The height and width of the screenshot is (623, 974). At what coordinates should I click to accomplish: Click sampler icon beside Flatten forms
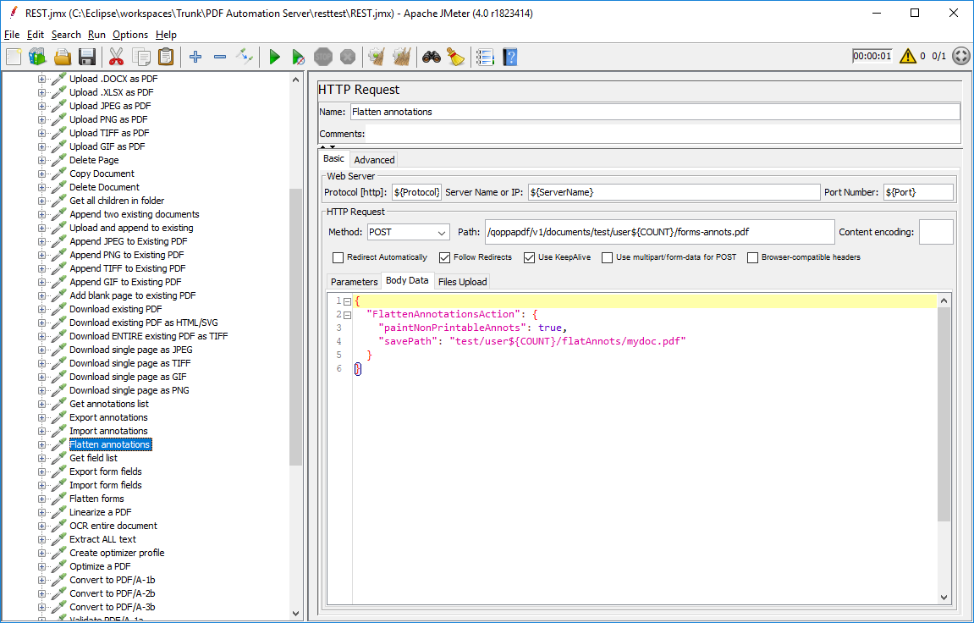coord(59,499)
